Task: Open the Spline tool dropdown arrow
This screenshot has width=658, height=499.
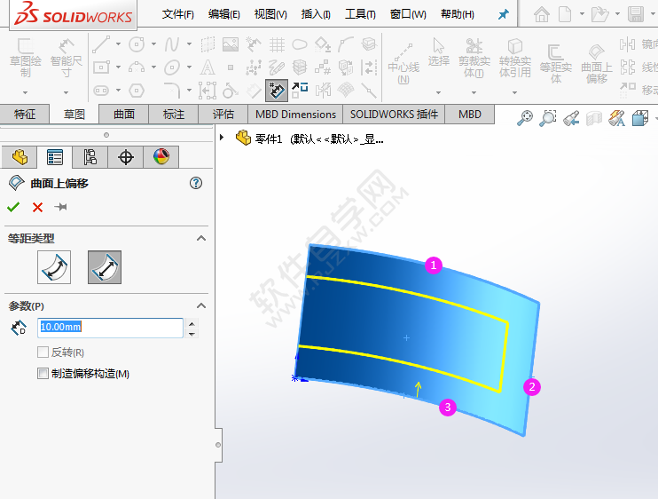Action: [189, 44]
